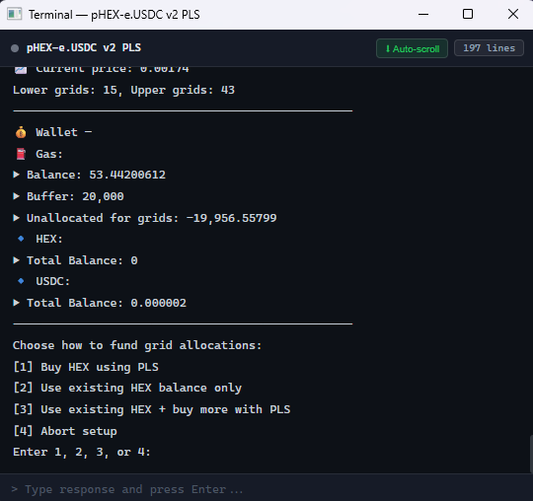
Task: Click '[2] Use existing HEX balance only'
Action: point(127,388)
